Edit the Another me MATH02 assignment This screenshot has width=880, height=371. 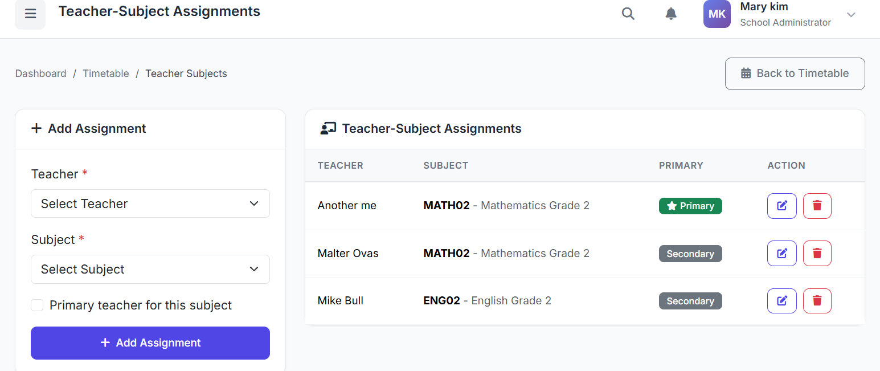(781, 206)
